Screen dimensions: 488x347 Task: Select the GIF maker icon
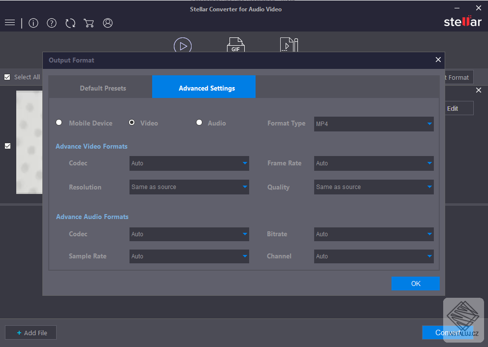(235, 44)
